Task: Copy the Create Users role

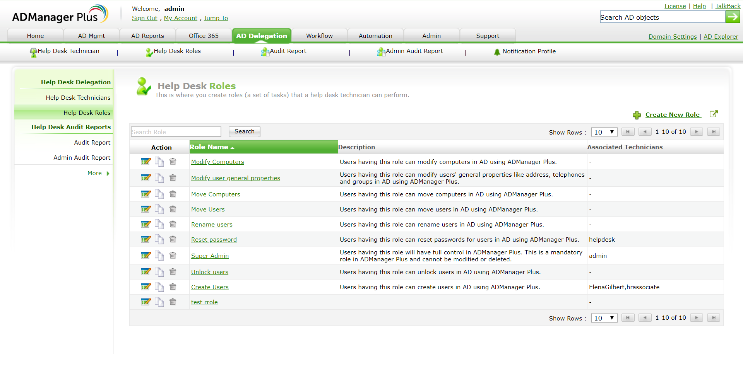Action: 159,287
